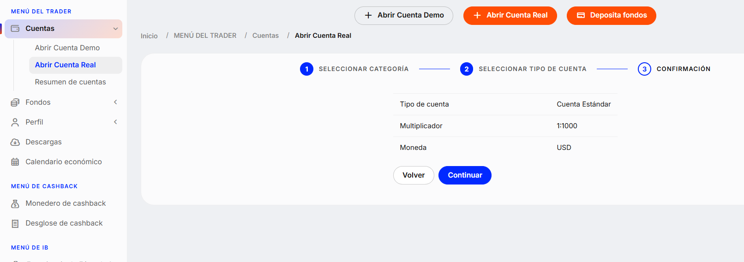Image resolution: width=744 pixels, height=262 pixels.
Task: Click the Desglose de cashback document icon
Action: [x=15, y=223]
